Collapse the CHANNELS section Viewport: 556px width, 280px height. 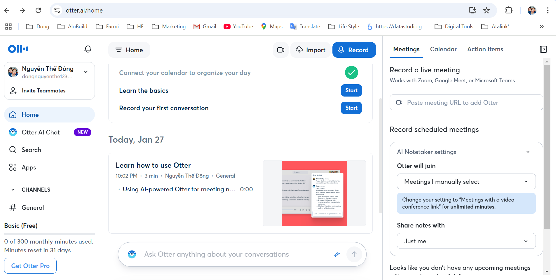(13, 190)
